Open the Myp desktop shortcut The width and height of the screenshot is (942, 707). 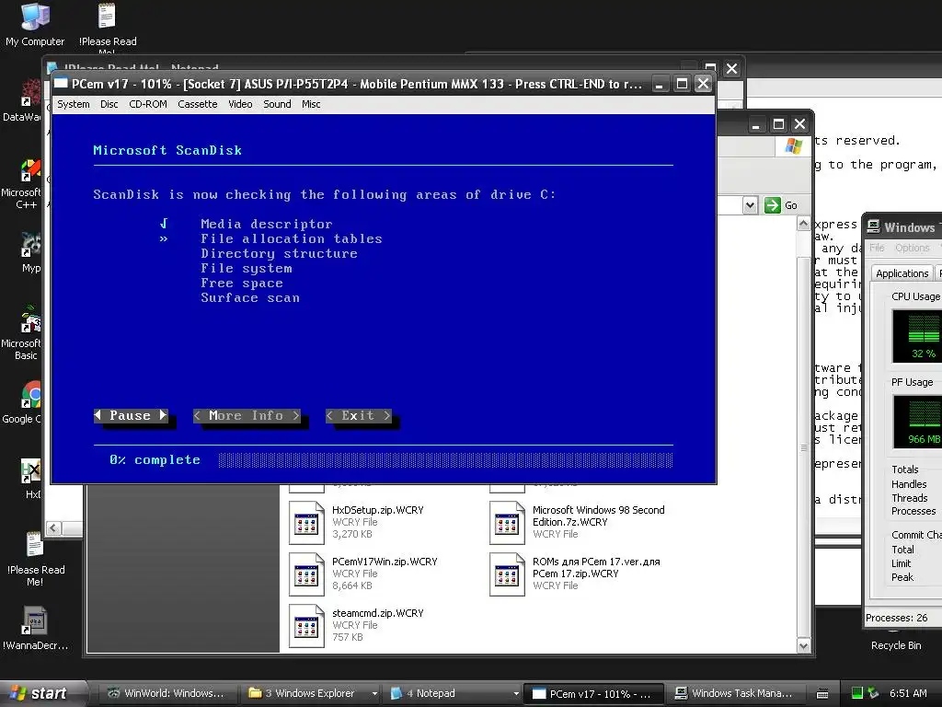tap(30, 252)
